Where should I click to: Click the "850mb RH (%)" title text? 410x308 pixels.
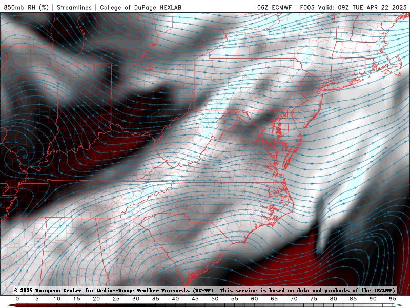click(26, 7)
